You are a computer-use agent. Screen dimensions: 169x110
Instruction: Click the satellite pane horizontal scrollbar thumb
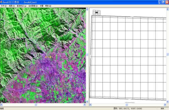[x=36, y=104]
